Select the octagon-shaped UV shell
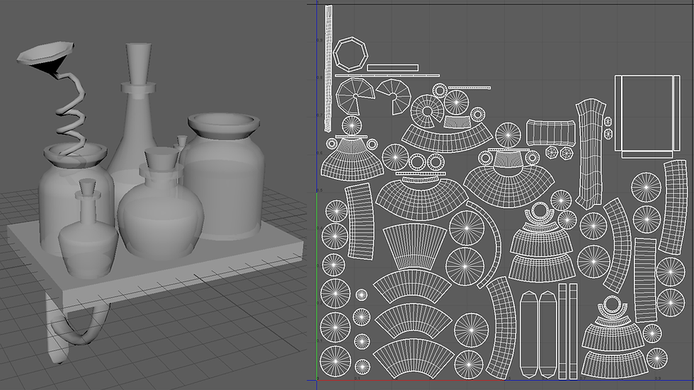This screenshot has height=390, width=694. coord(350,55)
